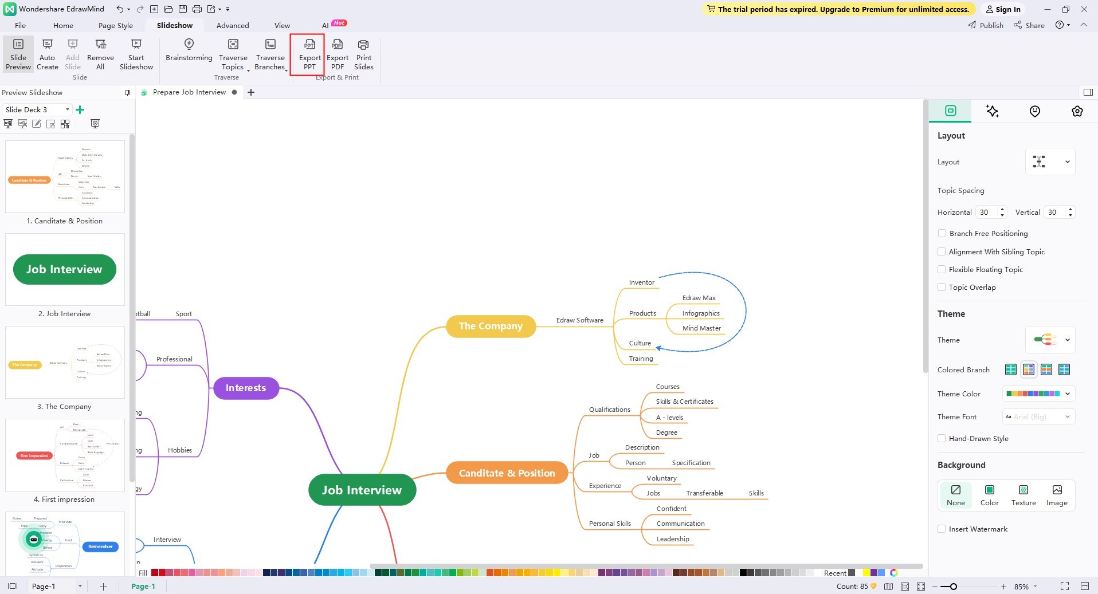Add a new slide deck with plus icon
Screen dimensions: 1098x594
click(x=80, y=109)
